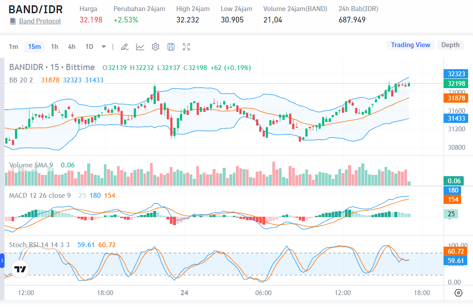The height and width of the screenshot is (307, 473).
Task: Click the lower band 31433 axis tag
Action: click(x=456, y=118)
